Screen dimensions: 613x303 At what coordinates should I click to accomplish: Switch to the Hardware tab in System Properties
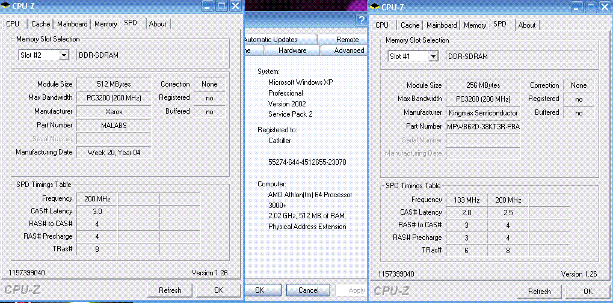point(292,50)
